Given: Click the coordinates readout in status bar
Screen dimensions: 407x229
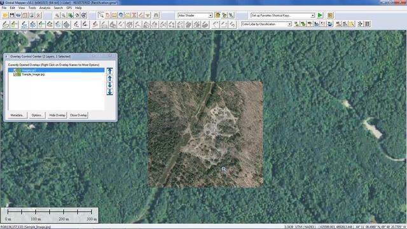Looking at the screenshot, I should click(345, 226).
